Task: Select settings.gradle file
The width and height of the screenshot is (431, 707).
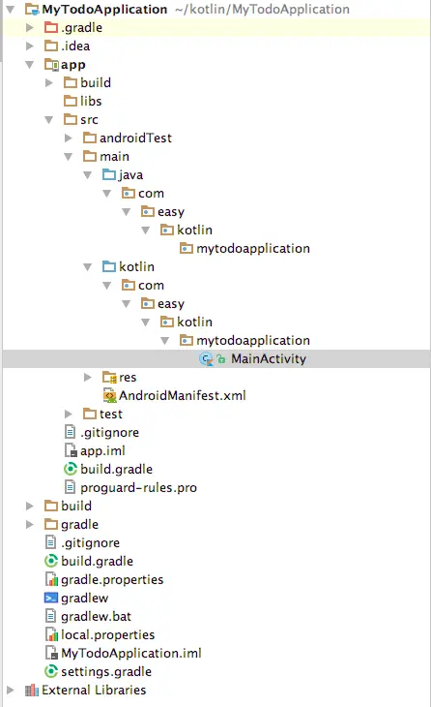Action: (x=106, y=671)
